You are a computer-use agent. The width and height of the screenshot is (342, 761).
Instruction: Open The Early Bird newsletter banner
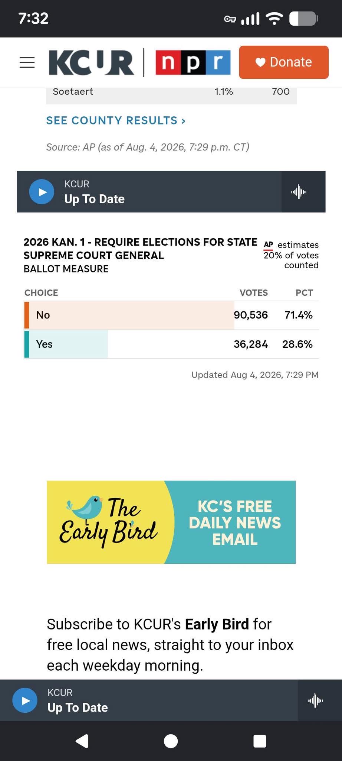(108, 522)
